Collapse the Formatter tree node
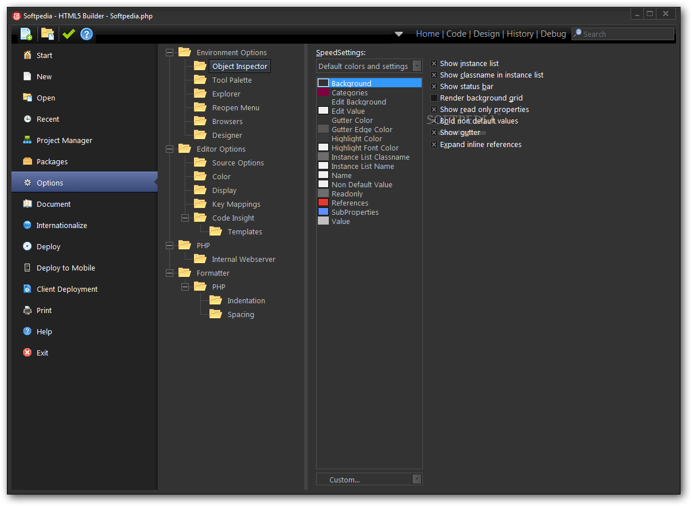Image resolution: width=692 pixels, height=506 pixels. coord(169,273)
